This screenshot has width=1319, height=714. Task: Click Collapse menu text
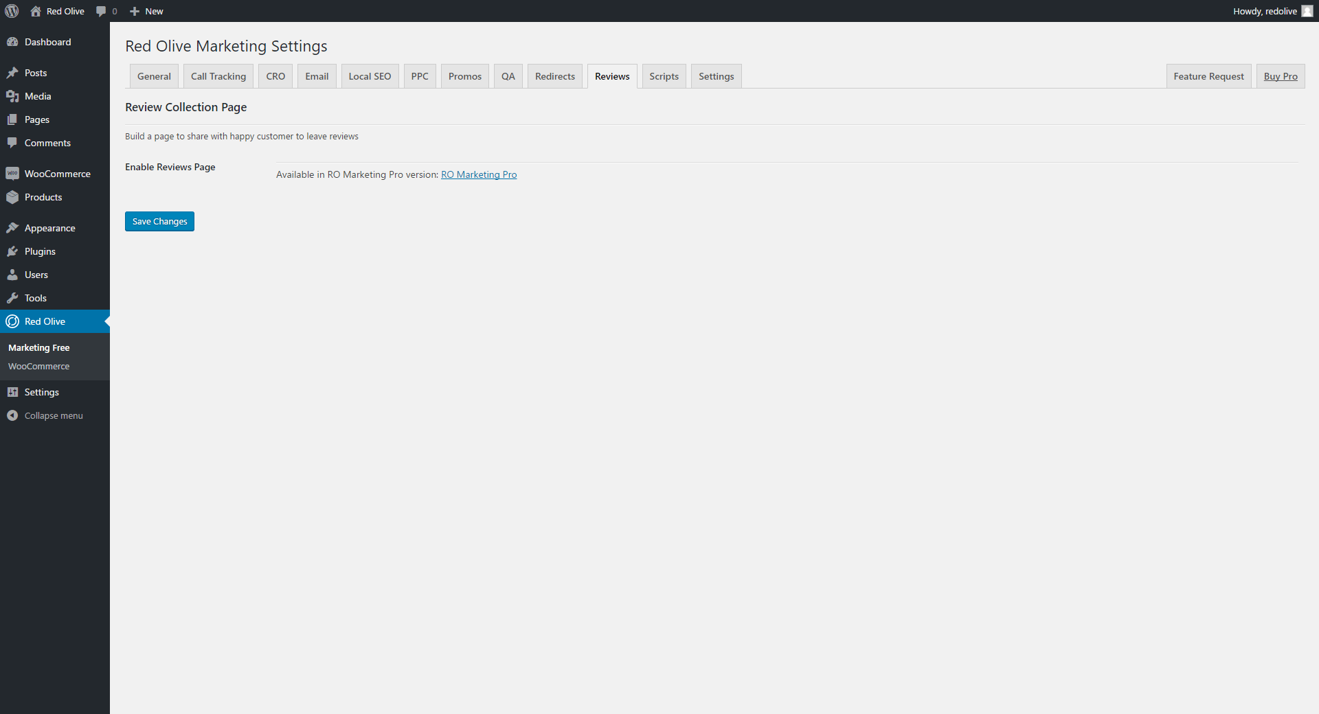point(54,415)
